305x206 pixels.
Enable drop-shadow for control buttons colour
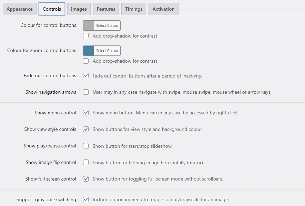click(x=86, y=35)
